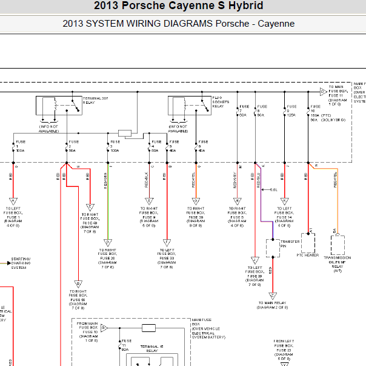The image size is (366, 366).
Task: Click 'MAIN FUSE BOX (OVER VEHICLE ELECTRICAL SYSTEM BATTERY)' label
Action: [x=208, y=328]
